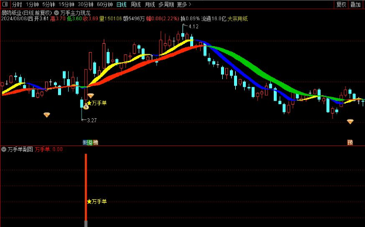Screen dimensions: 365x227
Task: Open the 多周期 multi-period view
Action: (x=166, y=4)
